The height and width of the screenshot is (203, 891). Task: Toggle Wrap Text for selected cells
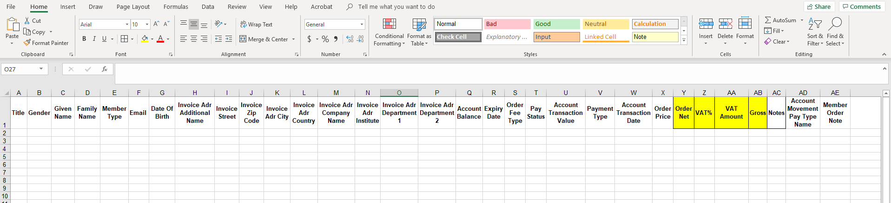(256, 24)
